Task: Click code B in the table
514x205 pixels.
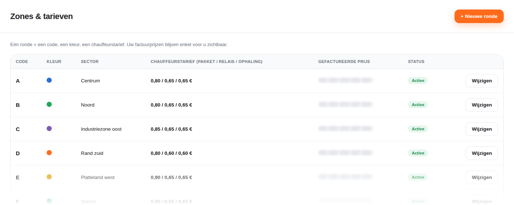Action: click(x=18, y=105)
